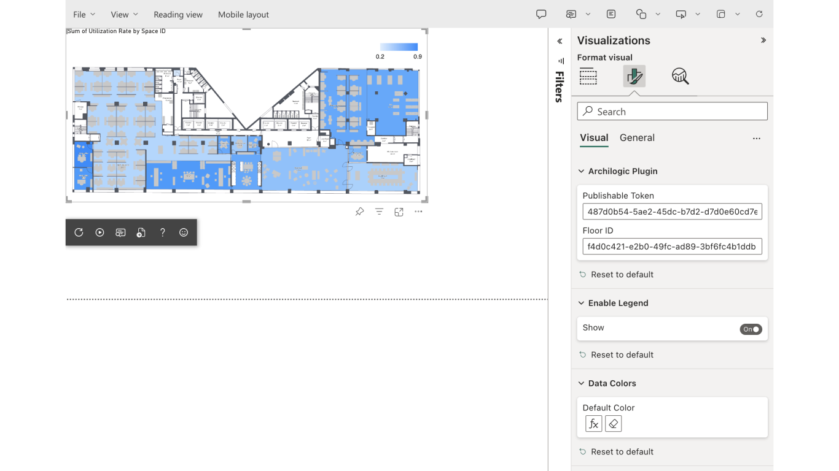Refresh report using top bar refresh icon

pos(759,14)
